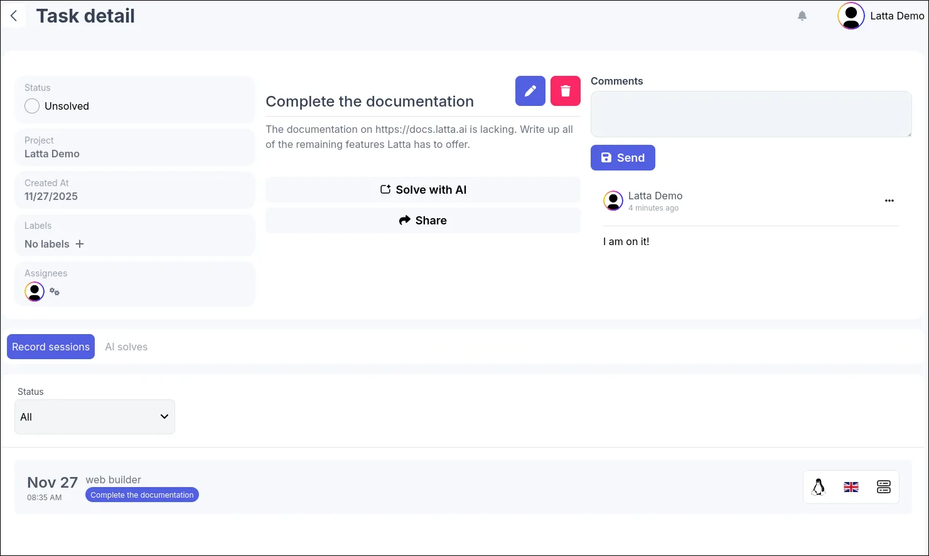Image resolution: width=929 pixels, height=556 pixels.
Task: Click the edit task pencil icon
Action: point(530,91)
